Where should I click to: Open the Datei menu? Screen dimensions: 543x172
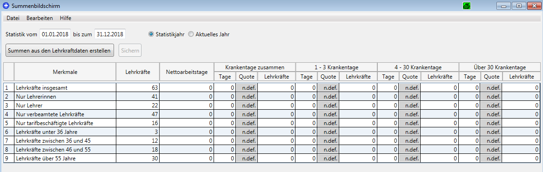(13, 18)
